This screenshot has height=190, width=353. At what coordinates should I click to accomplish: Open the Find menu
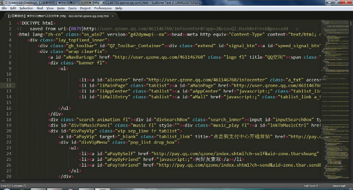tap(40, 8)
